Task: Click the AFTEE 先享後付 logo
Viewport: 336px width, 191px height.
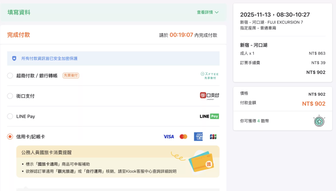Action: [210, 76]
